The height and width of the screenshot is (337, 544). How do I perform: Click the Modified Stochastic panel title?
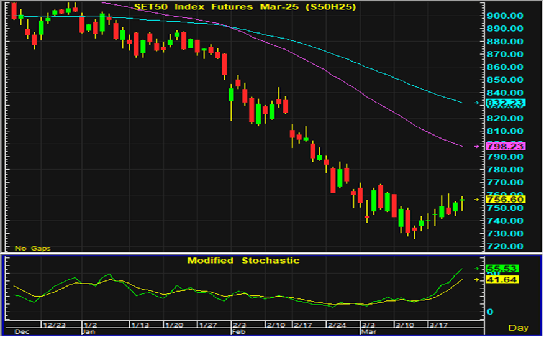243,261
